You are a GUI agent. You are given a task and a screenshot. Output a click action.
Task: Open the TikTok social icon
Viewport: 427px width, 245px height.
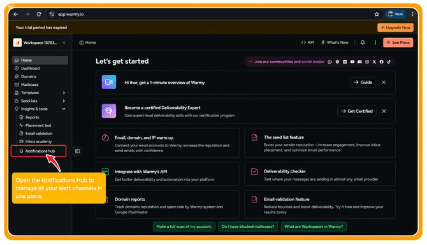(x=389, y=62)
